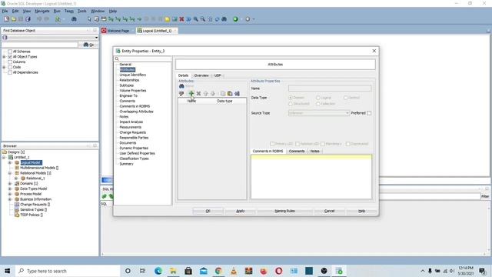Expand the Business Information node

(10, 199)
